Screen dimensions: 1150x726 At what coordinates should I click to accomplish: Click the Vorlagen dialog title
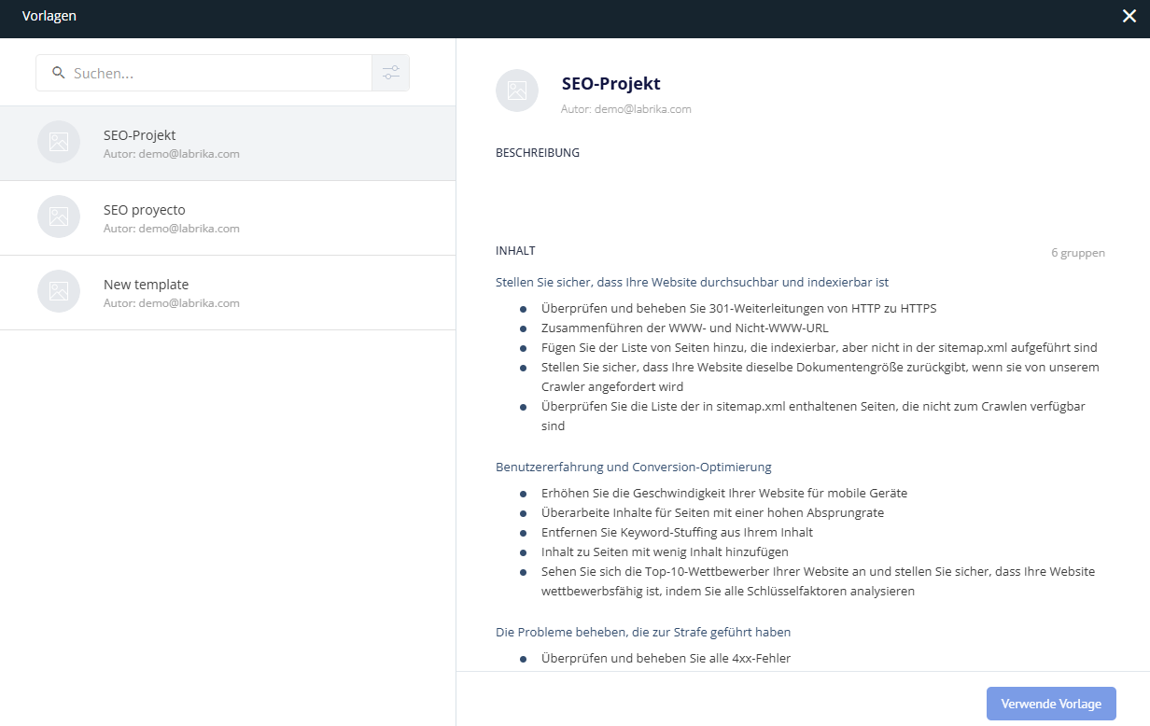pos(49,16)
